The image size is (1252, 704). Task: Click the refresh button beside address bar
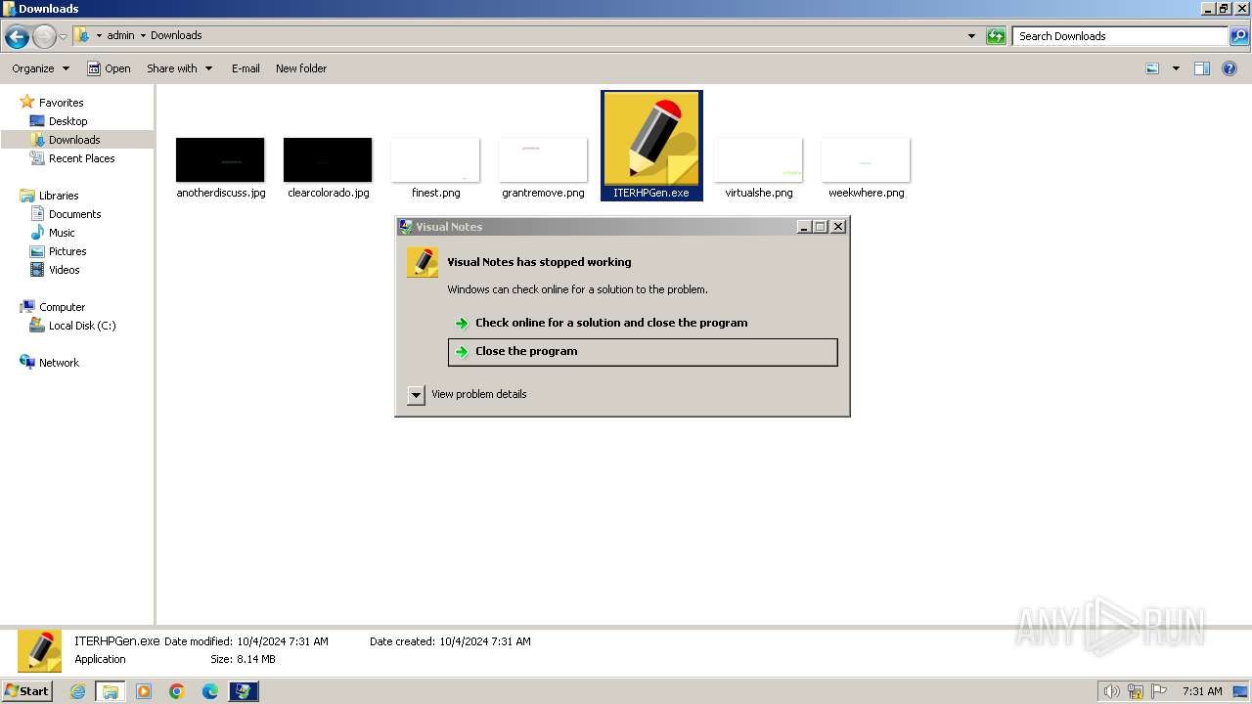point(996,36)
